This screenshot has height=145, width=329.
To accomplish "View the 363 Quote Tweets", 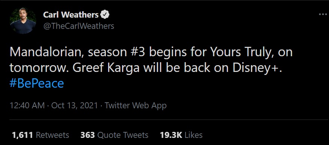I will coord(114,135).
